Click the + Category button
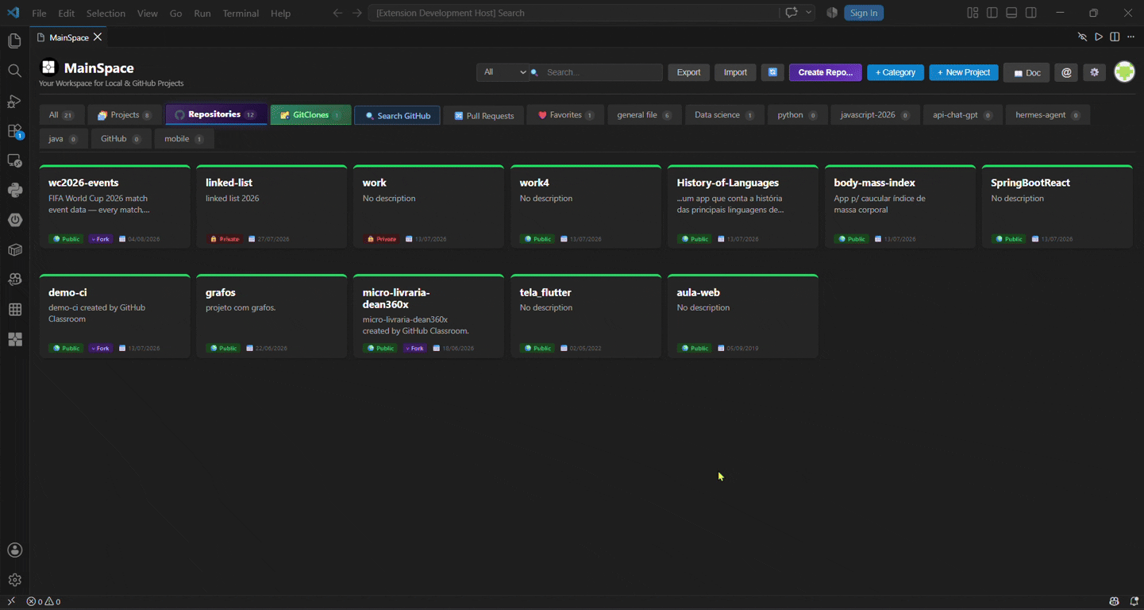This screenshot has width=1144, height=610. [x=895, y=72]
